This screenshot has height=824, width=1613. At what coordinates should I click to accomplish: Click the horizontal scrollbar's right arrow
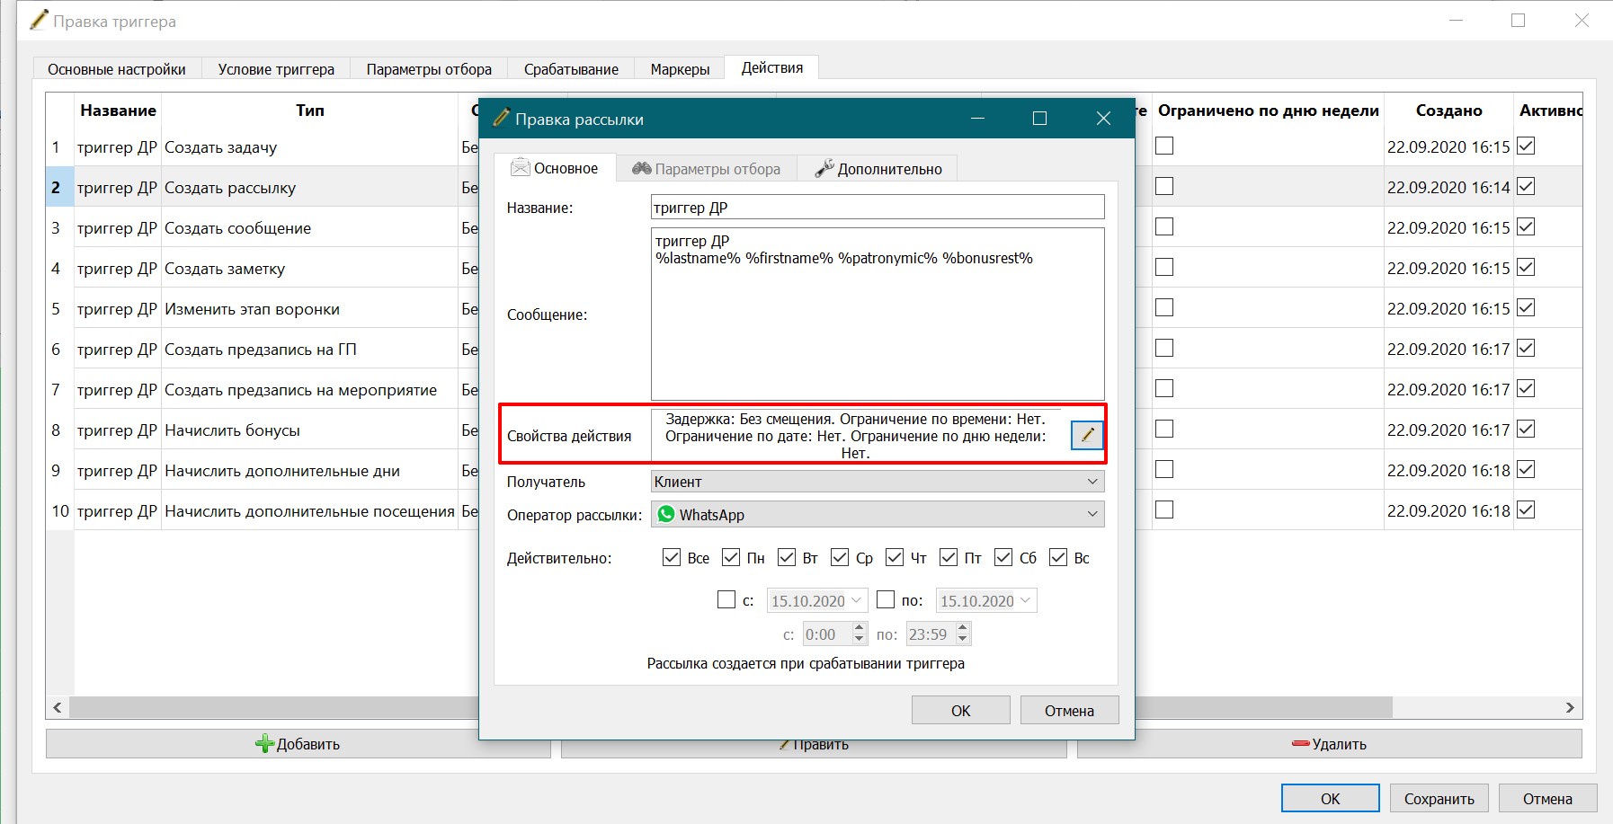click(x=1570, y=708)
